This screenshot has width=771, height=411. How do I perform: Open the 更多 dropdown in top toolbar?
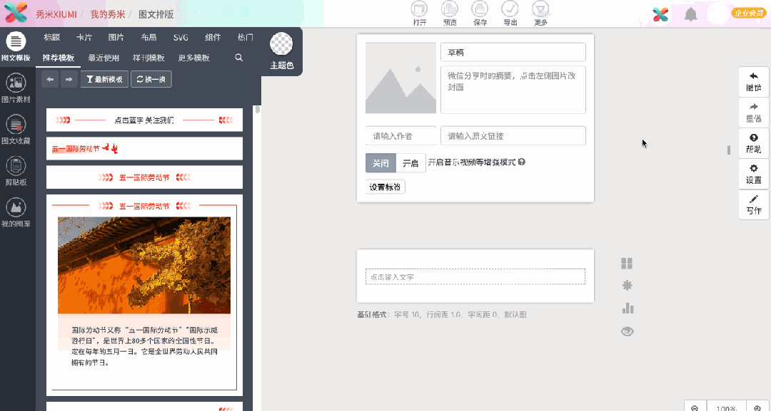click(x=540, y=13)
